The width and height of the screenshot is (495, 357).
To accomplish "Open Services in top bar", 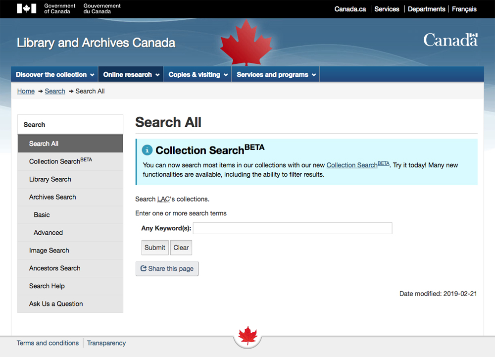I will [x=387, y=9].
